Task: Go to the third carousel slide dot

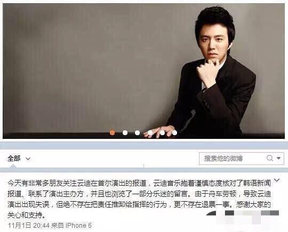Action: click(137, 132)
